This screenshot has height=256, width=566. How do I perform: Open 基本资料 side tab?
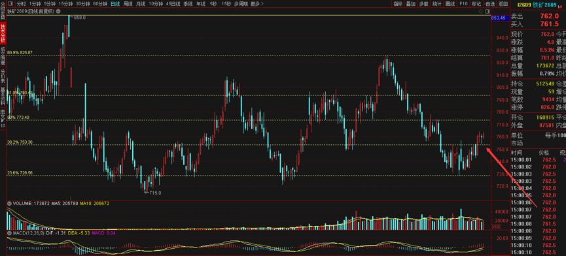pyautogui.click(x=3, y=96)
